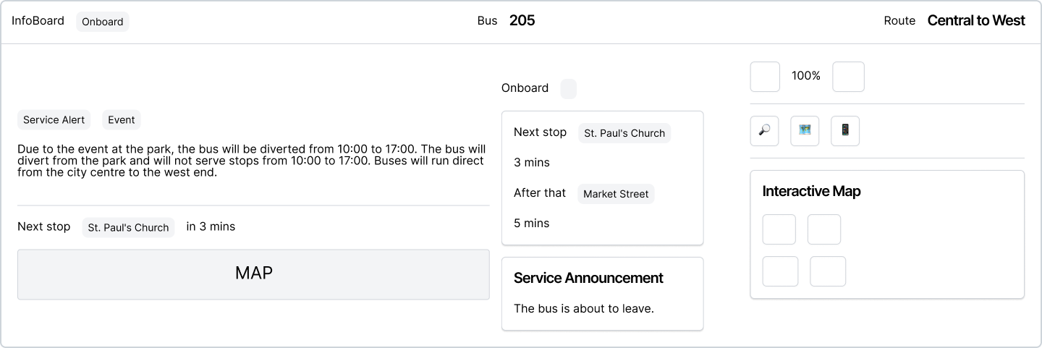Click first blank button under Interactive Map
The height and width of the screenshot is (348, 1042).
click(779, 229)
